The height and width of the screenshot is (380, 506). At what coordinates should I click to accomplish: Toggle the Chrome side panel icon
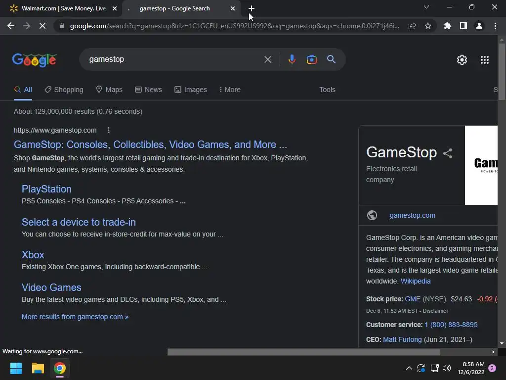click(x=464, y=26)
